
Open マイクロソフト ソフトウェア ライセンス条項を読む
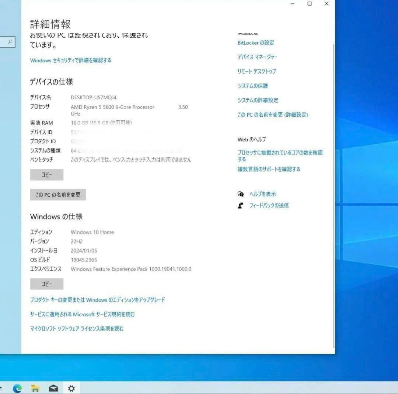(77, 328)
